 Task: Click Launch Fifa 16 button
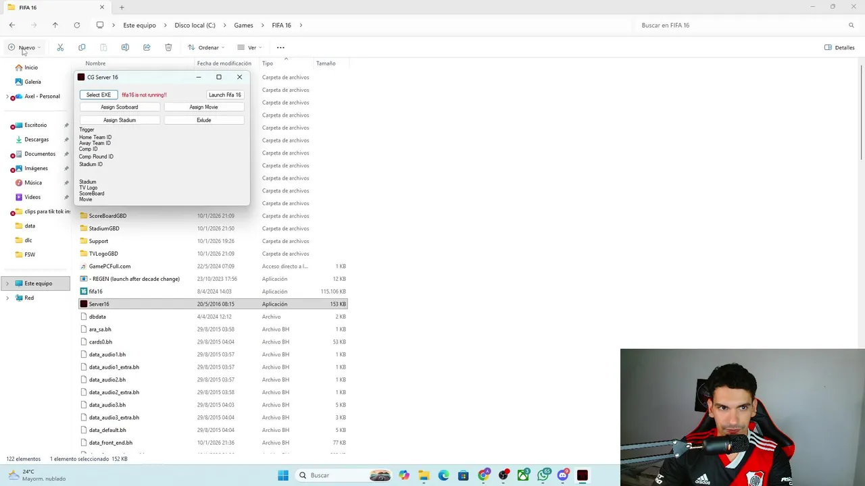click(x=225, y=94)
